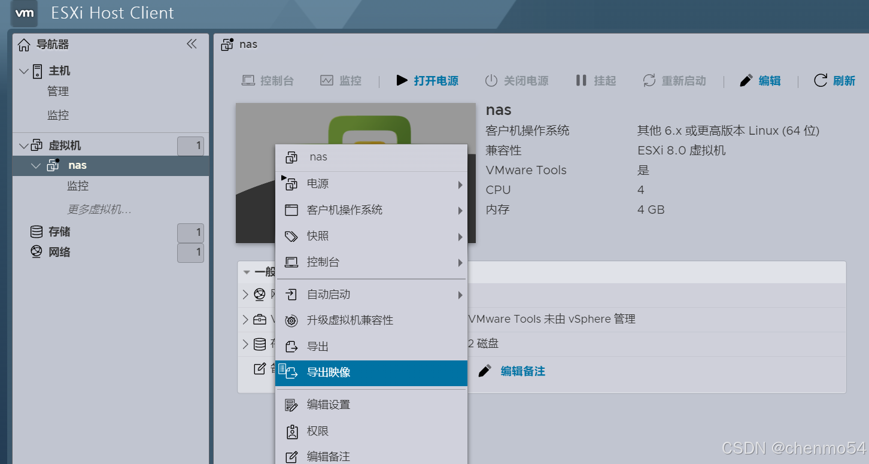This screenshot has width=869, height=464.
Task: Click the nas VM icon in title bar
Action: point(227,44)
